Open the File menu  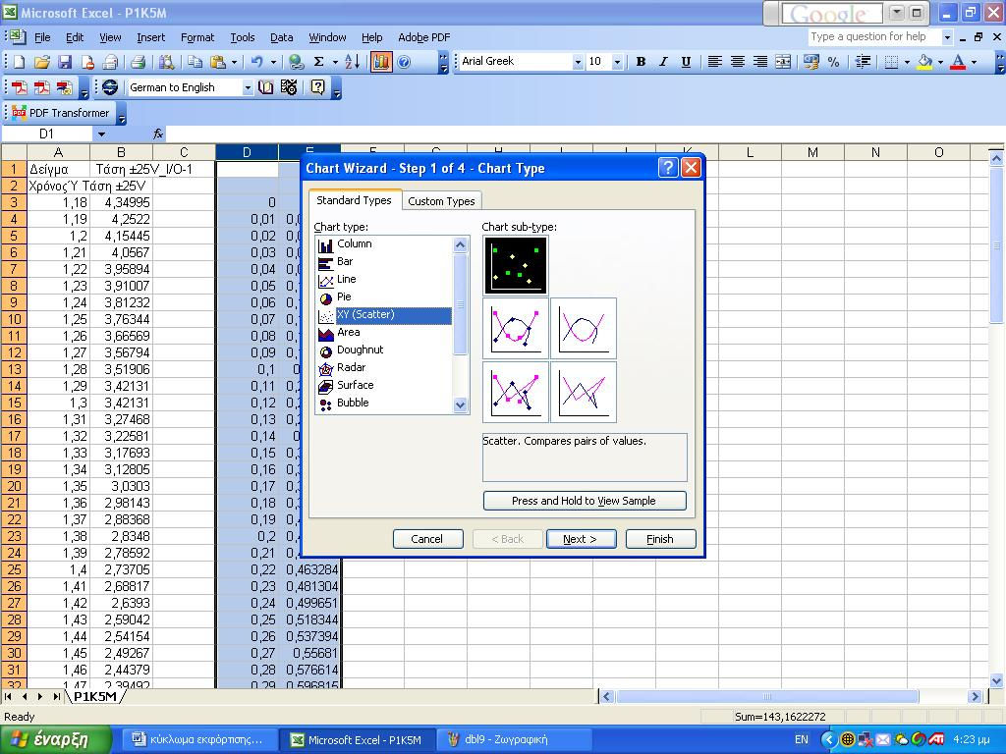click(x=42, y=37)
